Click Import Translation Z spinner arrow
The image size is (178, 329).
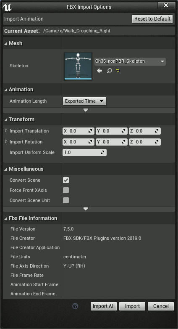[157, 131]
